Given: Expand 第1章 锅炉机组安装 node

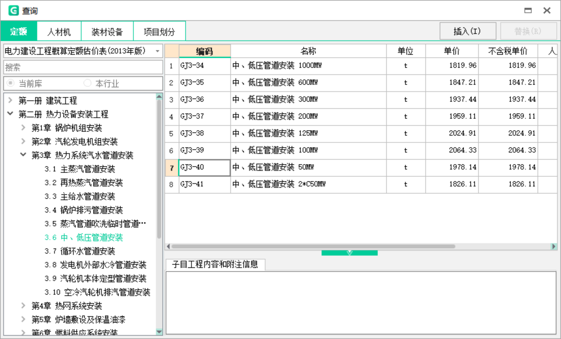Looking at the screenshot, I should coord(23,128).
